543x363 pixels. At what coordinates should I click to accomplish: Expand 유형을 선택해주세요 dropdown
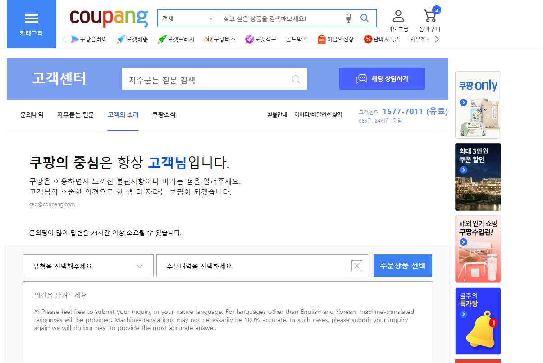pos(88,266)
